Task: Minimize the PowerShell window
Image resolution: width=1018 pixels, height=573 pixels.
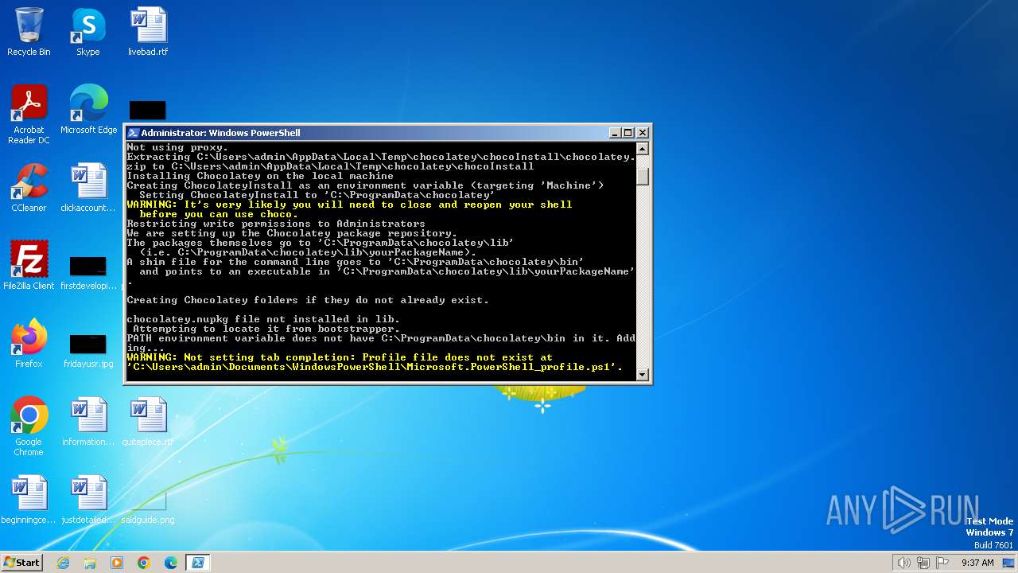Action: (615, 133)
